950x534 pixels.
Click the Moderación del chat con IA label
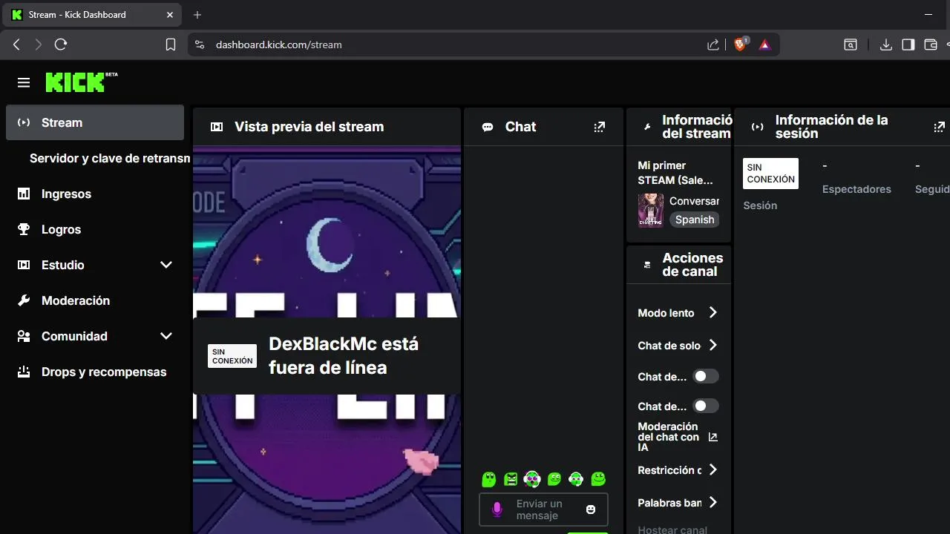(x=668, y=437)
